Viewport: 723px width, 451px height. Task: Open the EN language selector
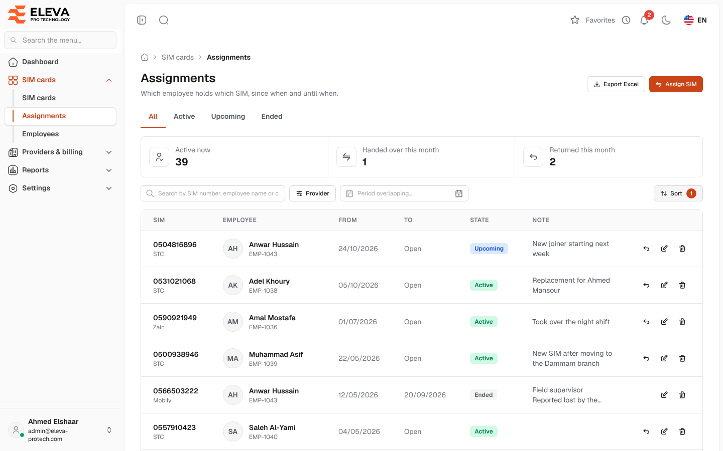click(x=695, y=20)
